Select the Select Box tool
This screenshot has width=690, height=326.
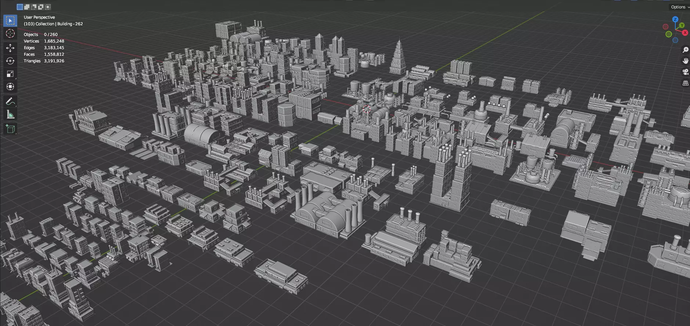coord(10,21)
